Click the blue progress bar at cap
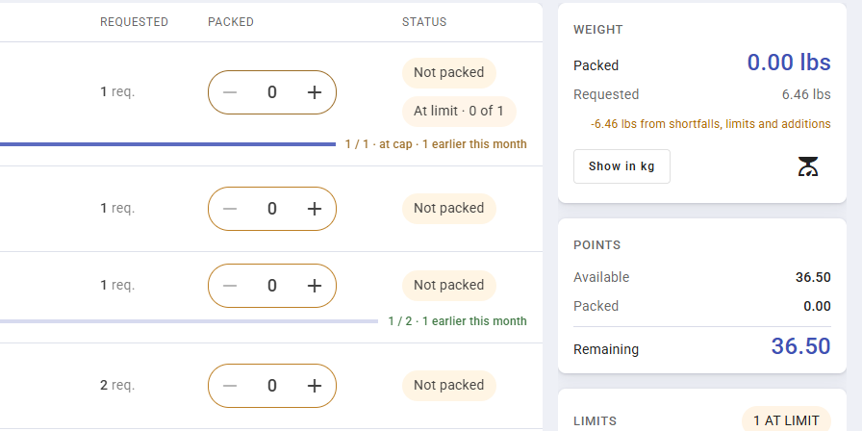The height and width of the screenshot is (431, 862). (167, 144)
